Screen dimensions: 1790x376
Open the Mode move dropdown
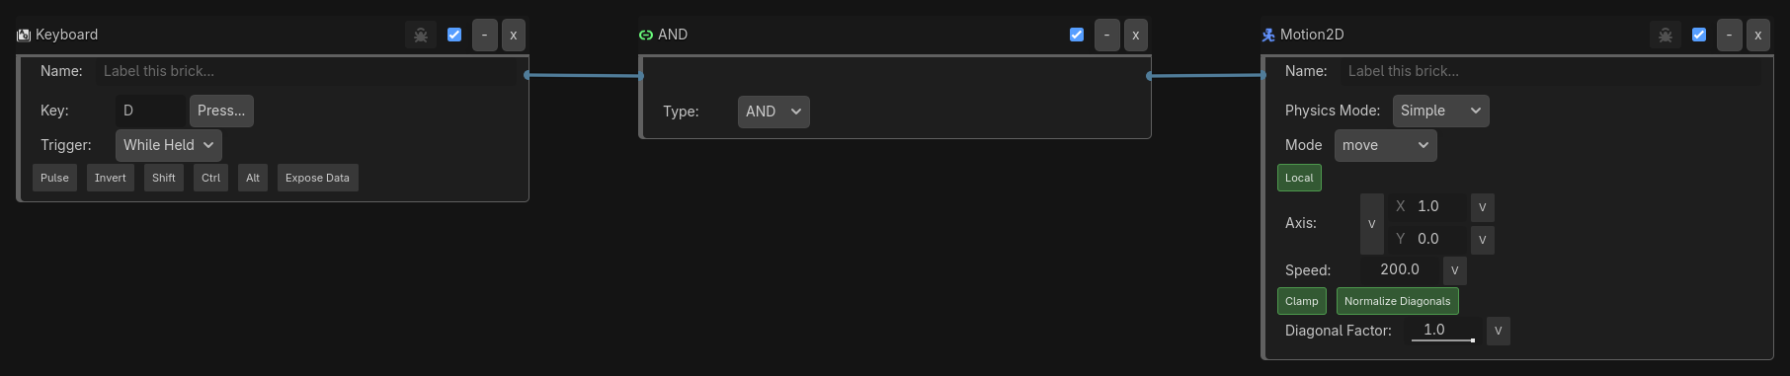(x=1385, y=145)
